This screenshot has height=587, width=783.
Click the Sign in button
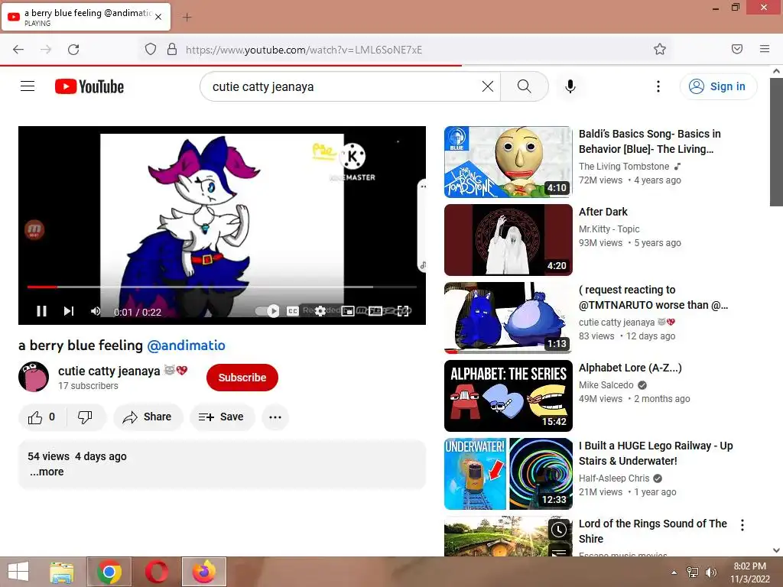tap(718, 86)
